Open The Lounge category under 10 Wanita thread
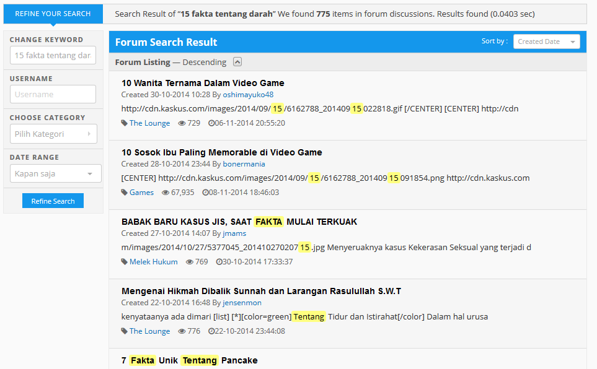The width and height of the screenshot is (597, 369). point(149,123)
